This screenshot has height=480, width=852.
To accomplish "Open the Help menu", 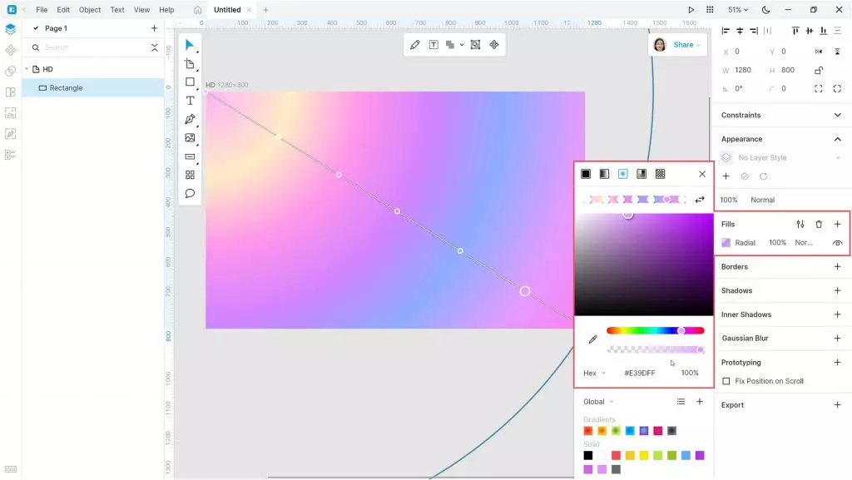I will pyautogui.click(x=166, y=10).
